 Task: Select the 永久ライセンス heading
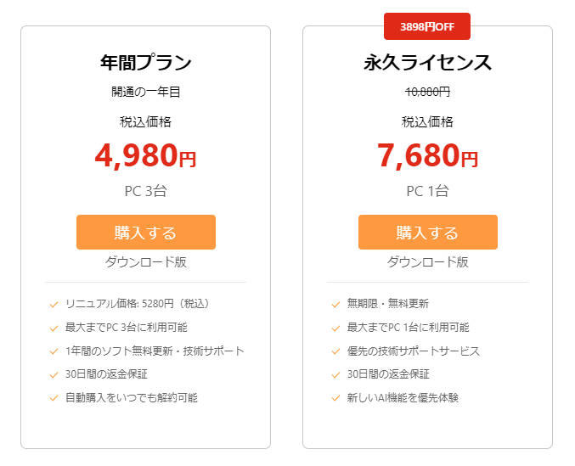(427, 63)
